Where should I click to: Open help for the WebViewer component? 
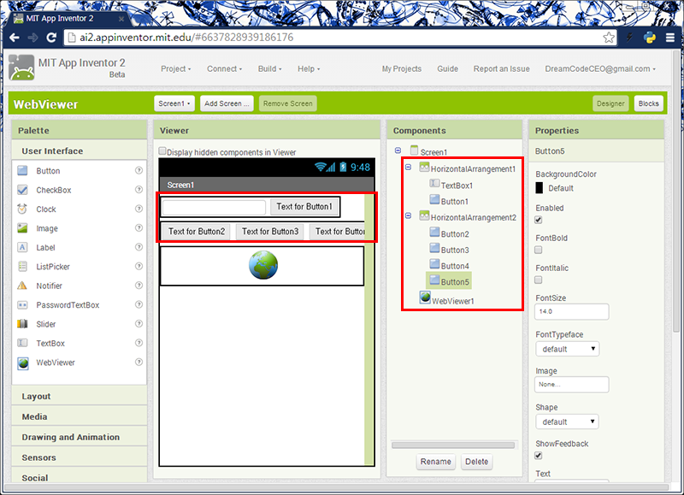[139, 362]
